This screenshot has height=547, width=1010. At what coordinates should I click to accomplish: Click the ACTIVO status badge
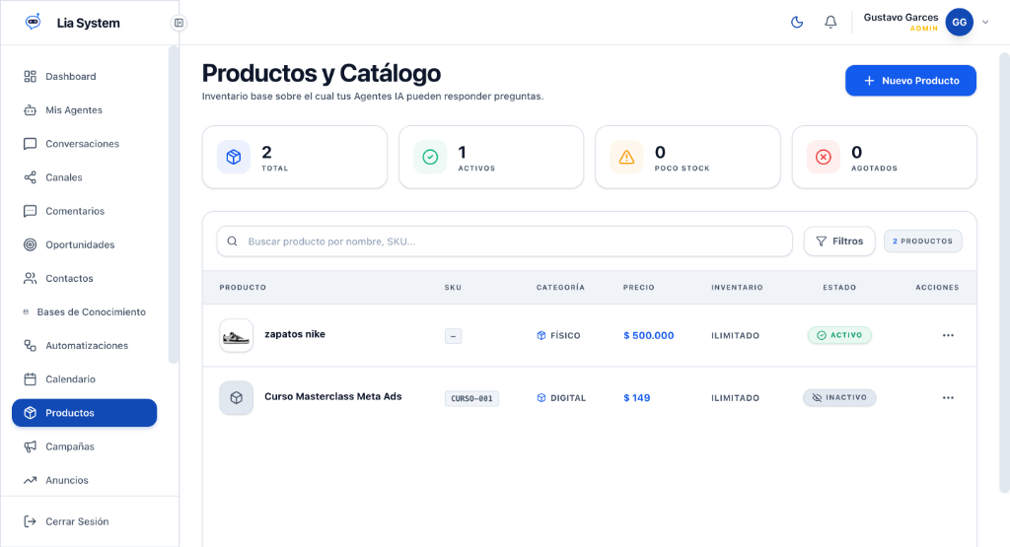(839, 335)
